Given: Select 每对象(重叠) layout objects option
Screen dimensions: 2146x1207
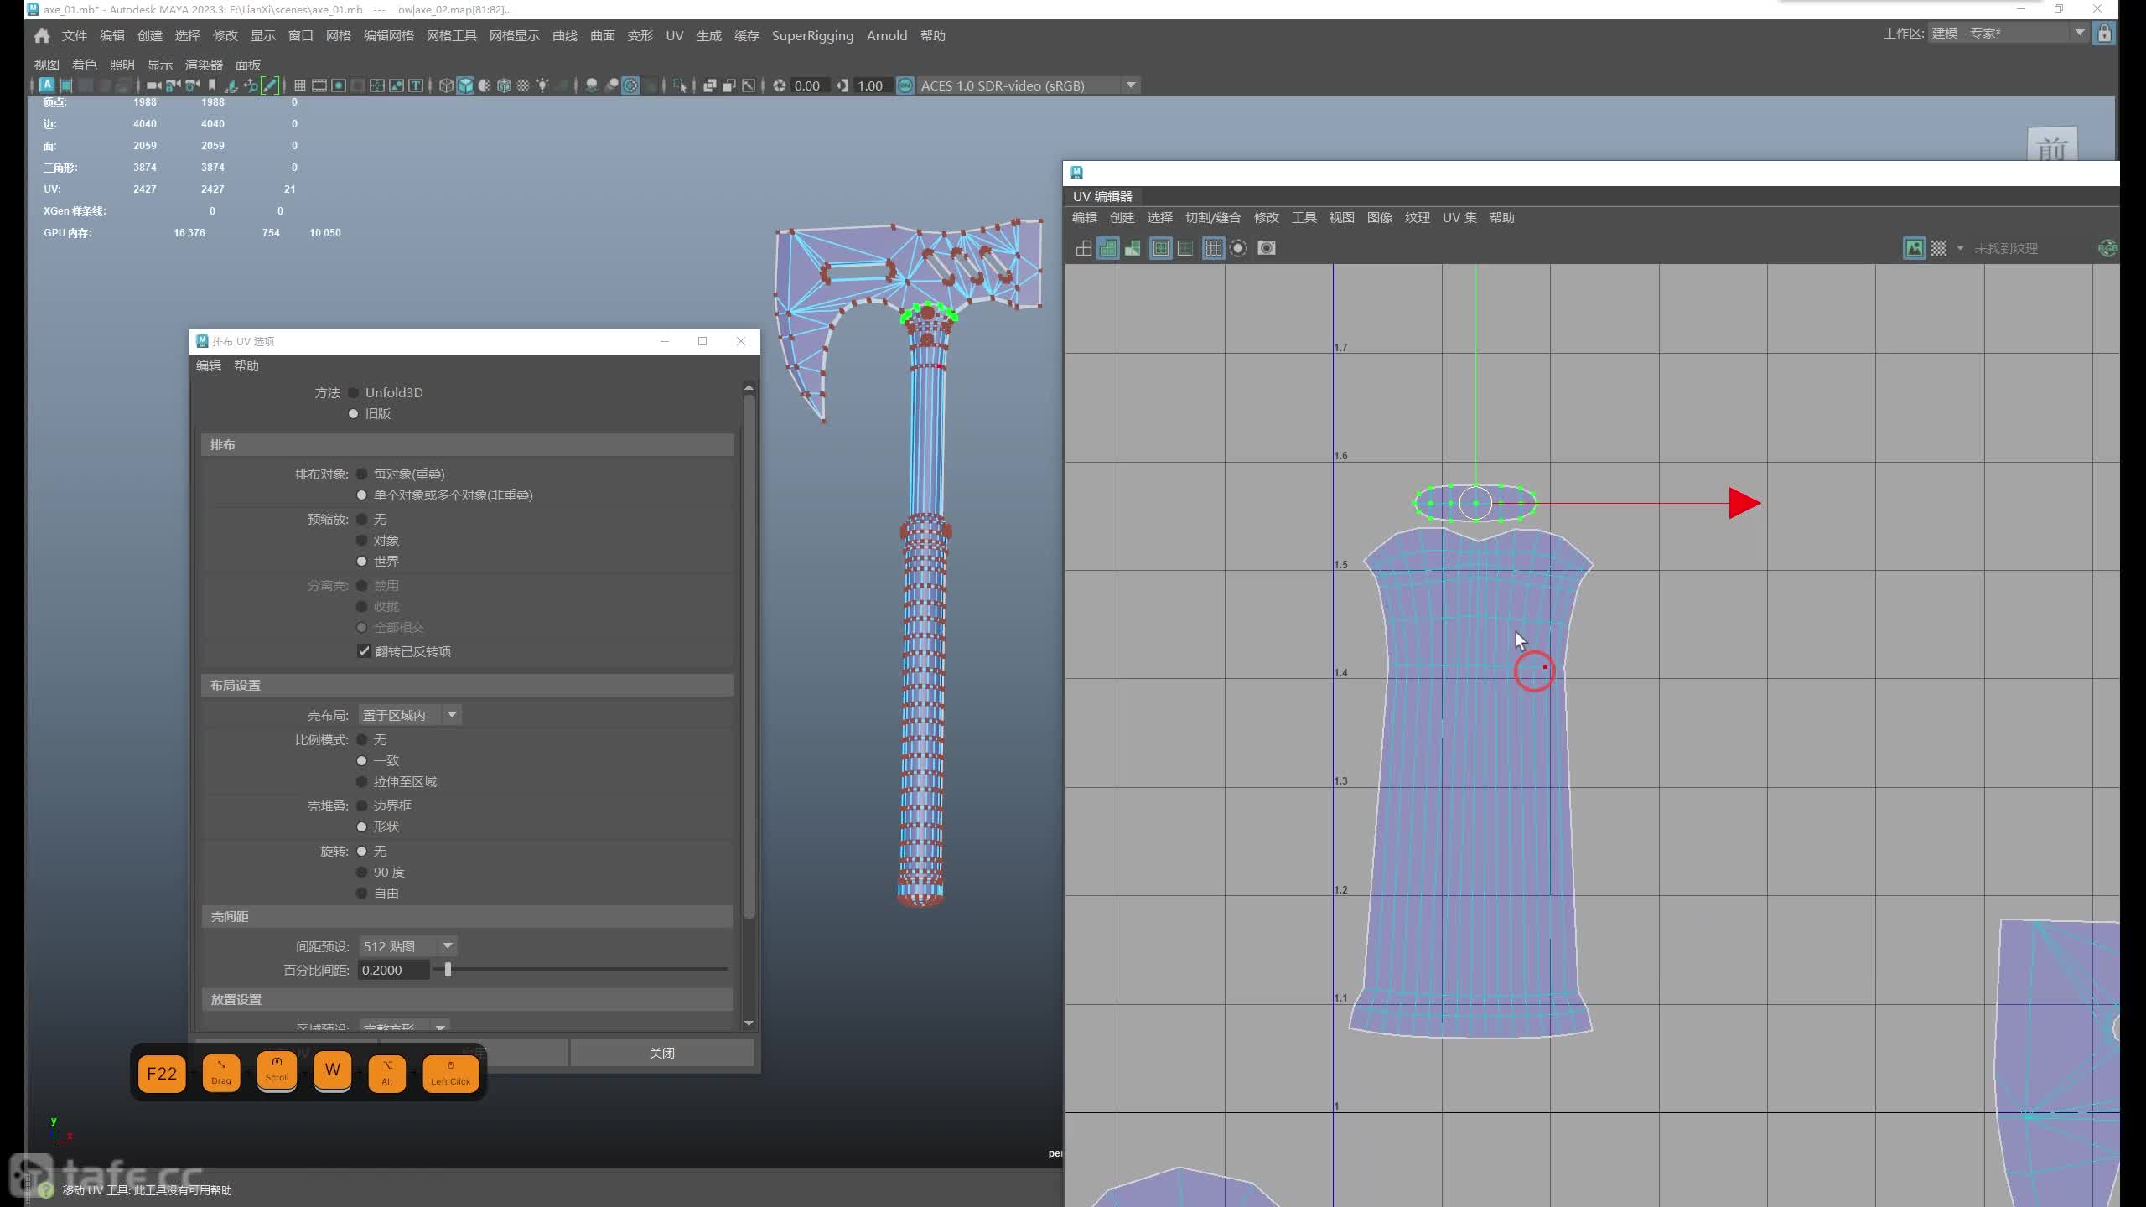Looking at the screenshot, I should [362, 474].
